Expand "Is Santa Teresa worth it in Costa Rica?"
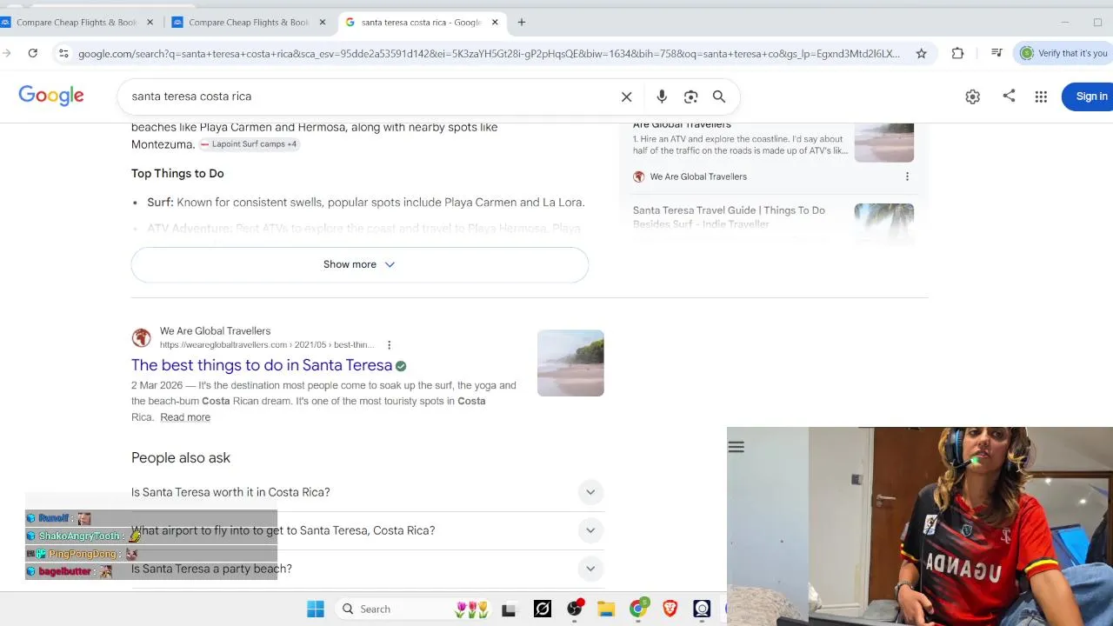The image size is (1113, 626). coord(368,492)
